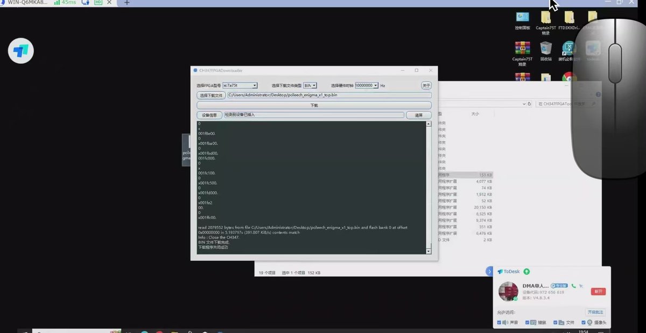Select the Explorer row sized 351 KB
This screenshot has width=646, height=333.
point(465,227)
